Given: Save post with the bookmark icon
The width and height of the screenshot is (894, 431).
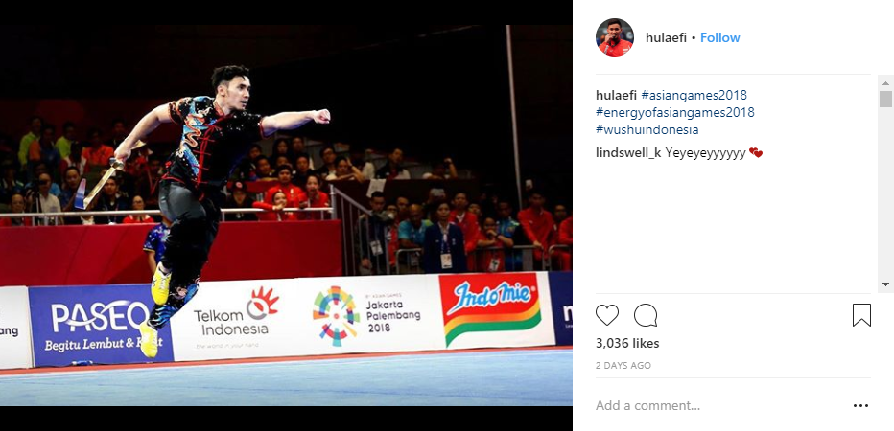Looking at the screenshot, I should [861, 315].
